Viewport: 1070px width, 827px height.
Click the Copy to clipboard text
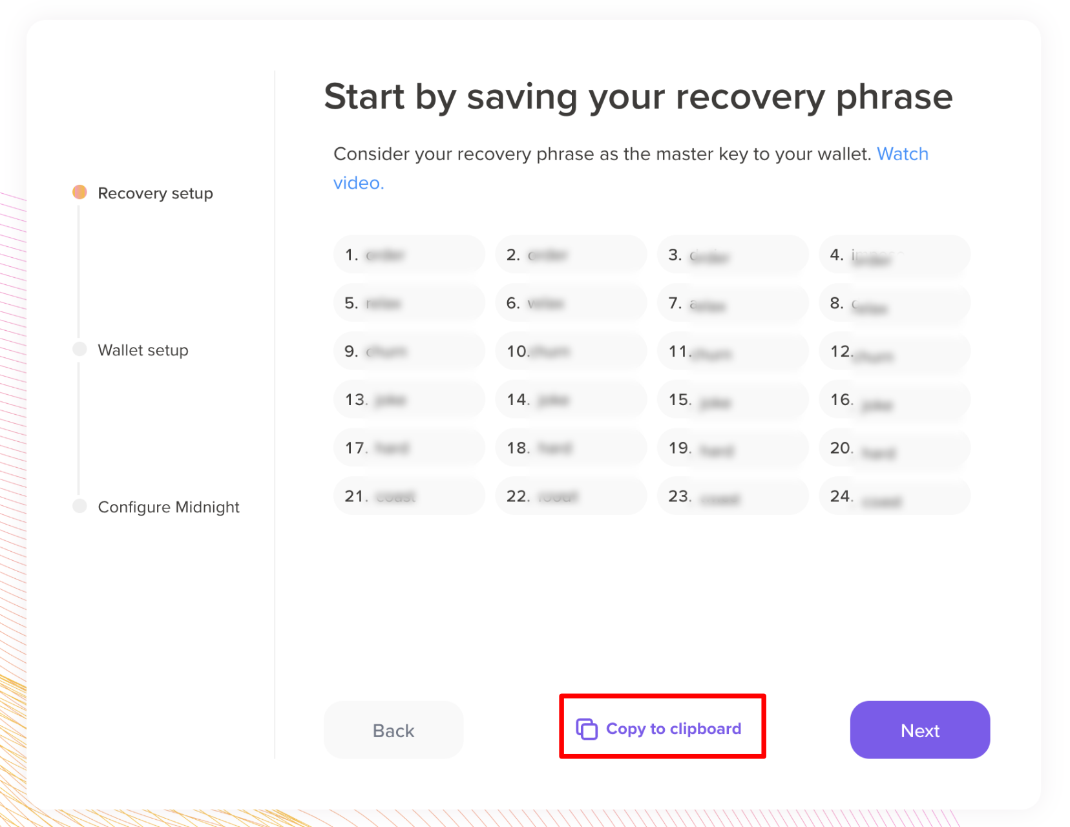pyautogui.click(x=673, y=729)
